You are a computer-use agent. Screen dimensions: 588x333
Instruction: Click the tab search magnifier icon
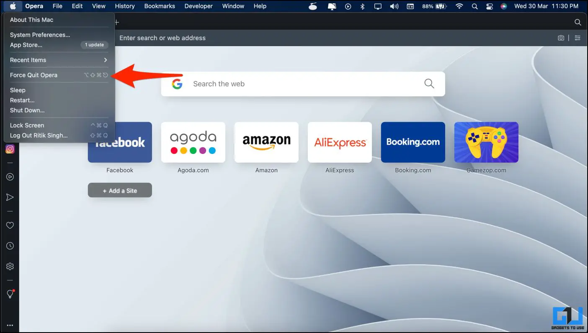[x=578, y=22]
